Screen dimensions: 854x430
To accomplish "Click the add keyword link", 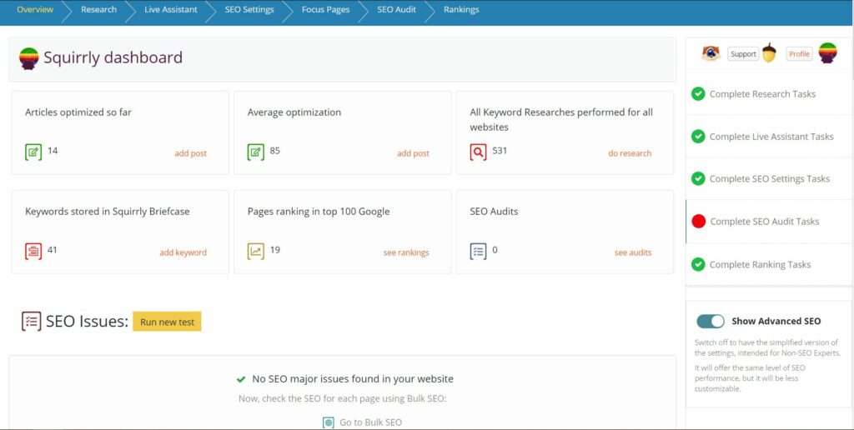I will (183, 252).
